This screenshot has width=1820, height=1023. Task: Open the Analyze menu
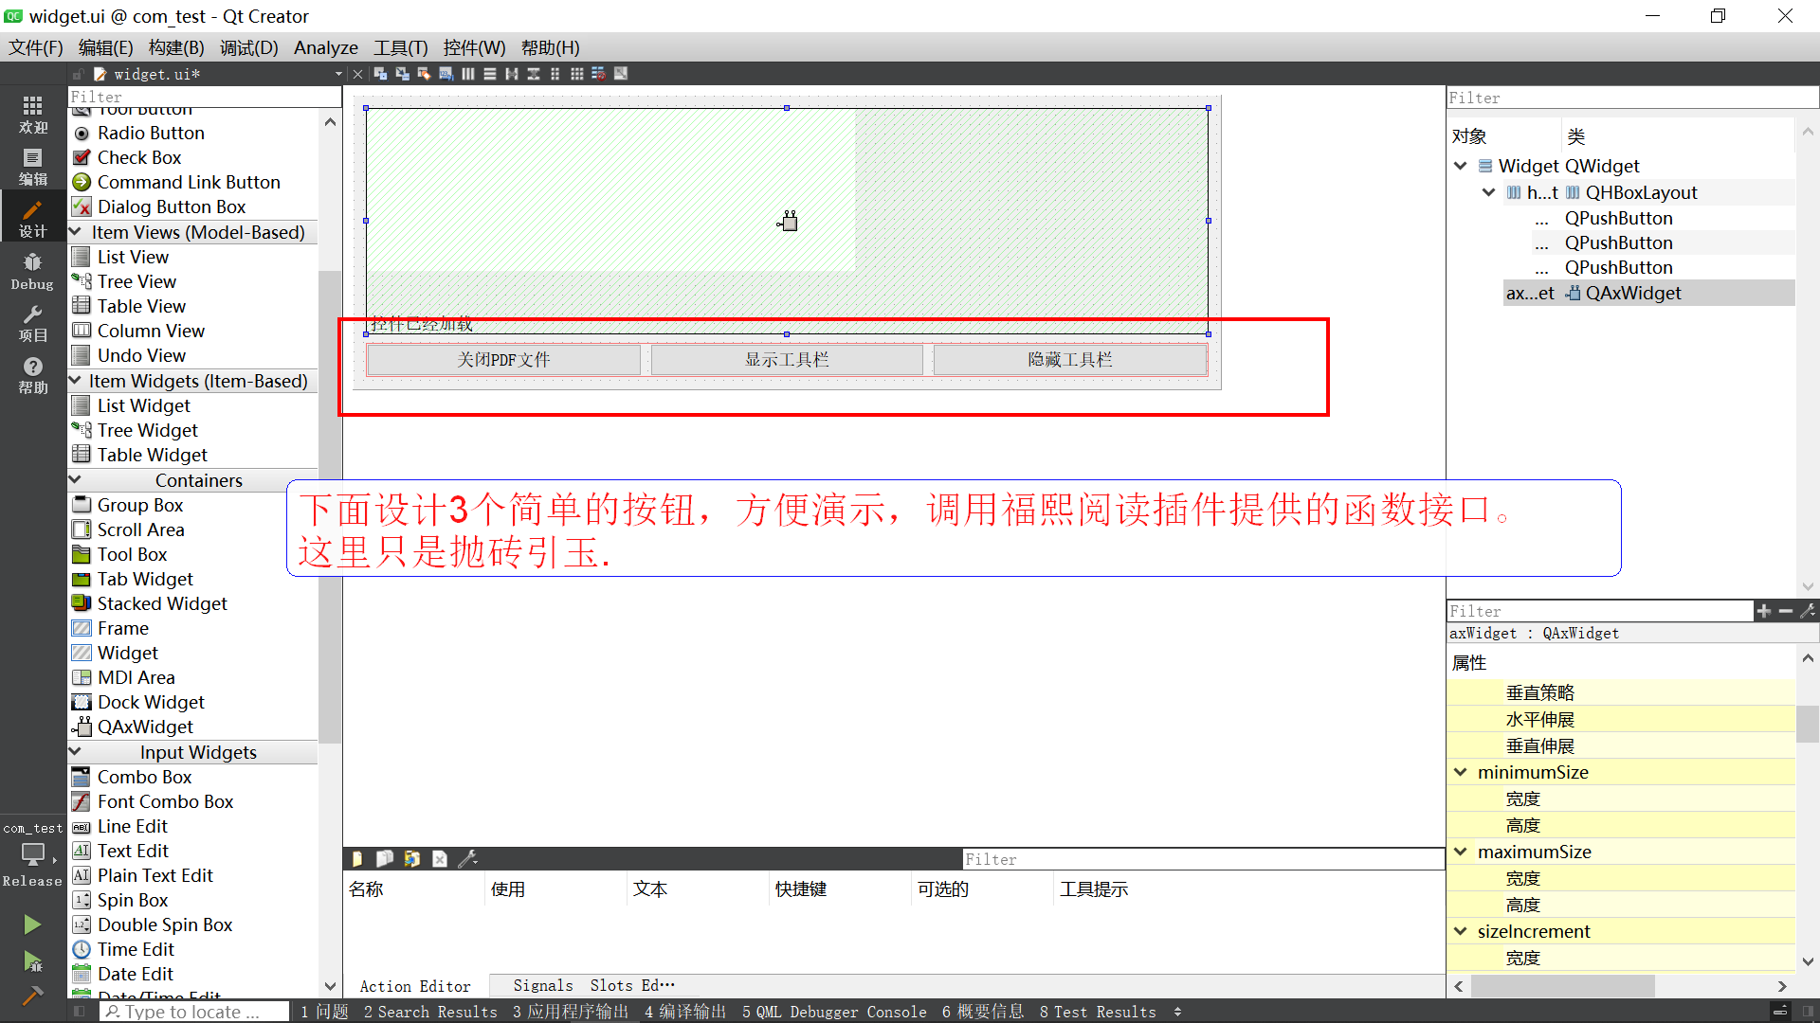[x=325, y=47]
